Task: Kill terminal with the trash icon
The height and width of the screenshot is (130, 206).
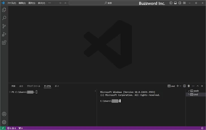Action: (x=189, y=86)
